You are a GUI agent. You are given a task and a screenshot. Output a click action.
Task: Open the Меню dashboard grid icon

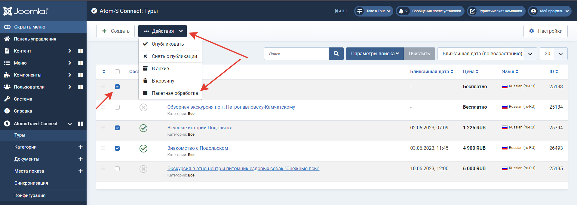(x=81, y=63)
